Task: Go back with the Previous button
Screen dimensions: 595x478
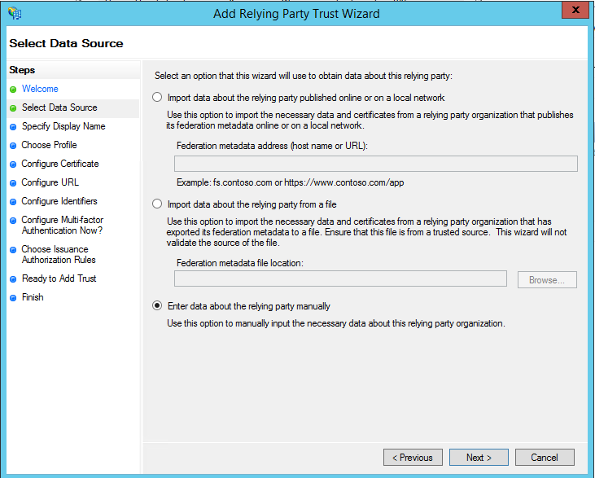Action: tap(413, 458)
